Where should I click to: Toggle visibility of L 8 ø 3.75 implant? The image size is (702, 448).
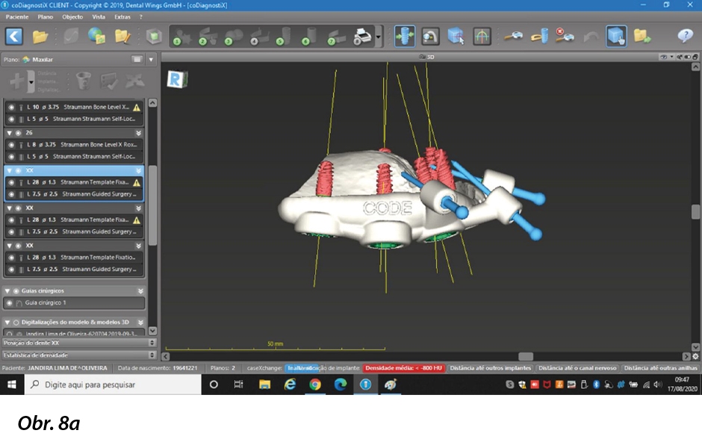(11, 145)
